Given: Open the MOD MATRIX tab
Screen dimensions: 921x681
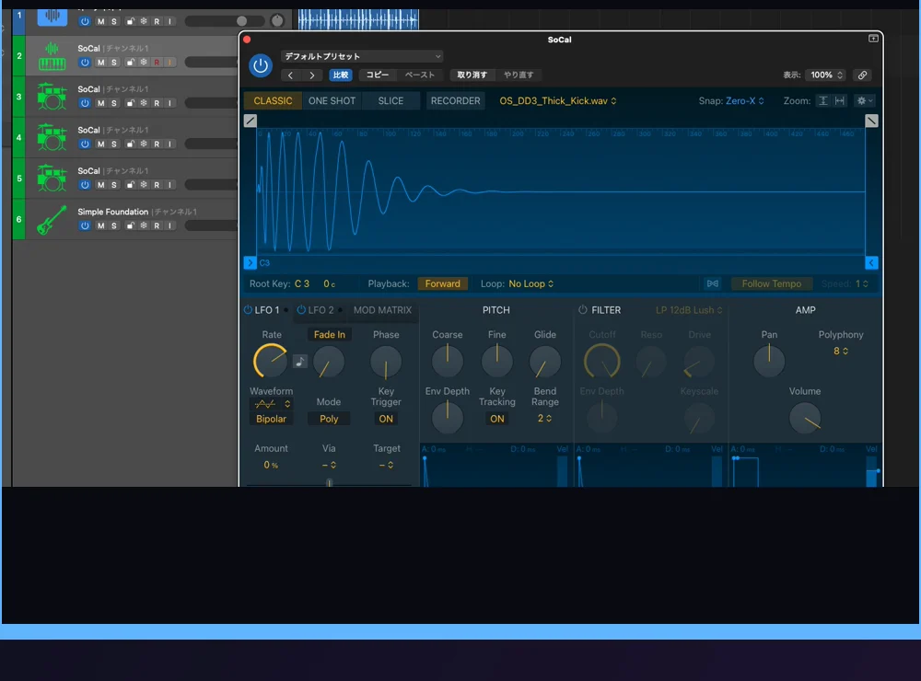Looking at the screenshot, I should [382, 310].
